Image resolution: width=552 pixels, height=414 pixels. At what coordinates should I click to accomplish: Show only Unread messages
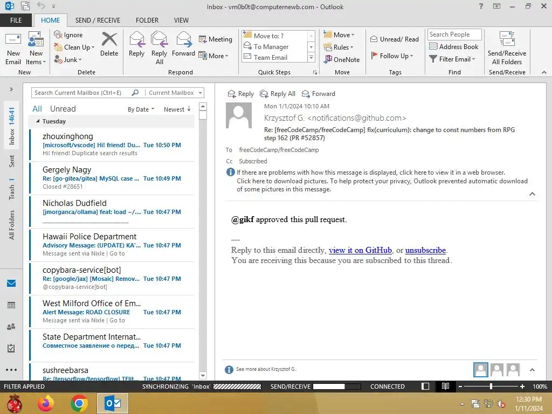point(63,109)
